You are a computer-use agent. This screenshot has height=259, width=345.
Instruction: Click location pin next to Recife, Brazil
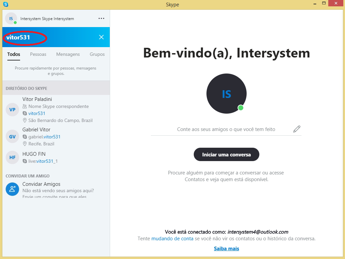[x=25, y=144]
